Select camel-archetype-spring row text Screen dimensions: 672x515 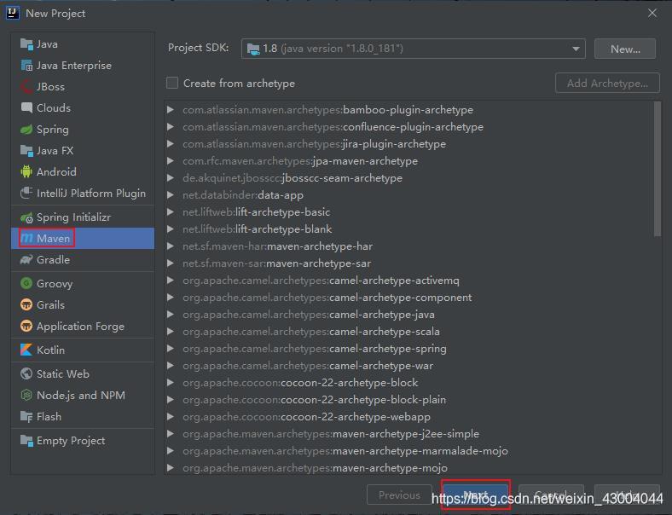[x=315, y=349]
